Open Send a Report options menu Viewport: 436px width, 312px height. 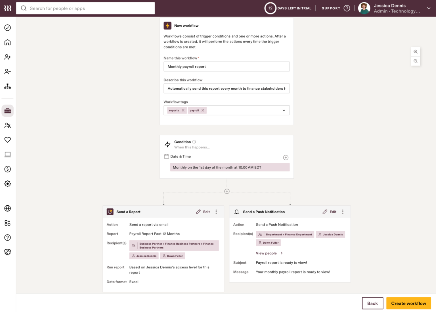tap(216, 212)
